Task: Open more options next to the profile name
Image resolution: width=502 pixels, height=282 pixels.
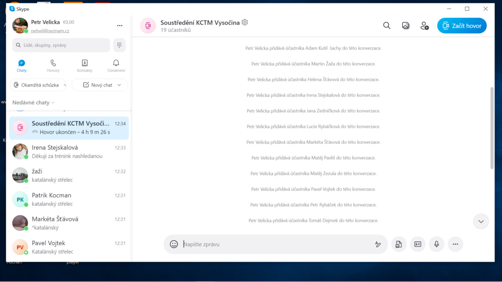Action: point(120,25)
